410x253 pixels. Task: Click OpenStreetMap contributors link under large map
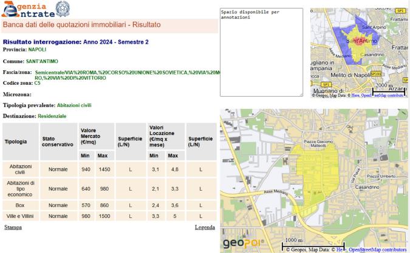(378, 249)
